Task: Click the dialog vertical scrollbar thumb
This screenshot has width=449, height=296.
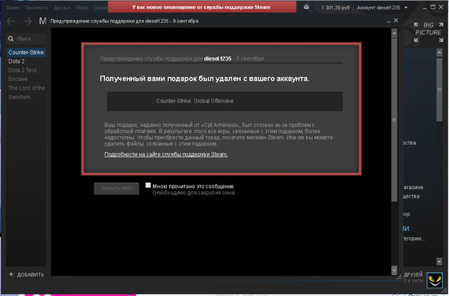Action: click(x=394, y=120)
